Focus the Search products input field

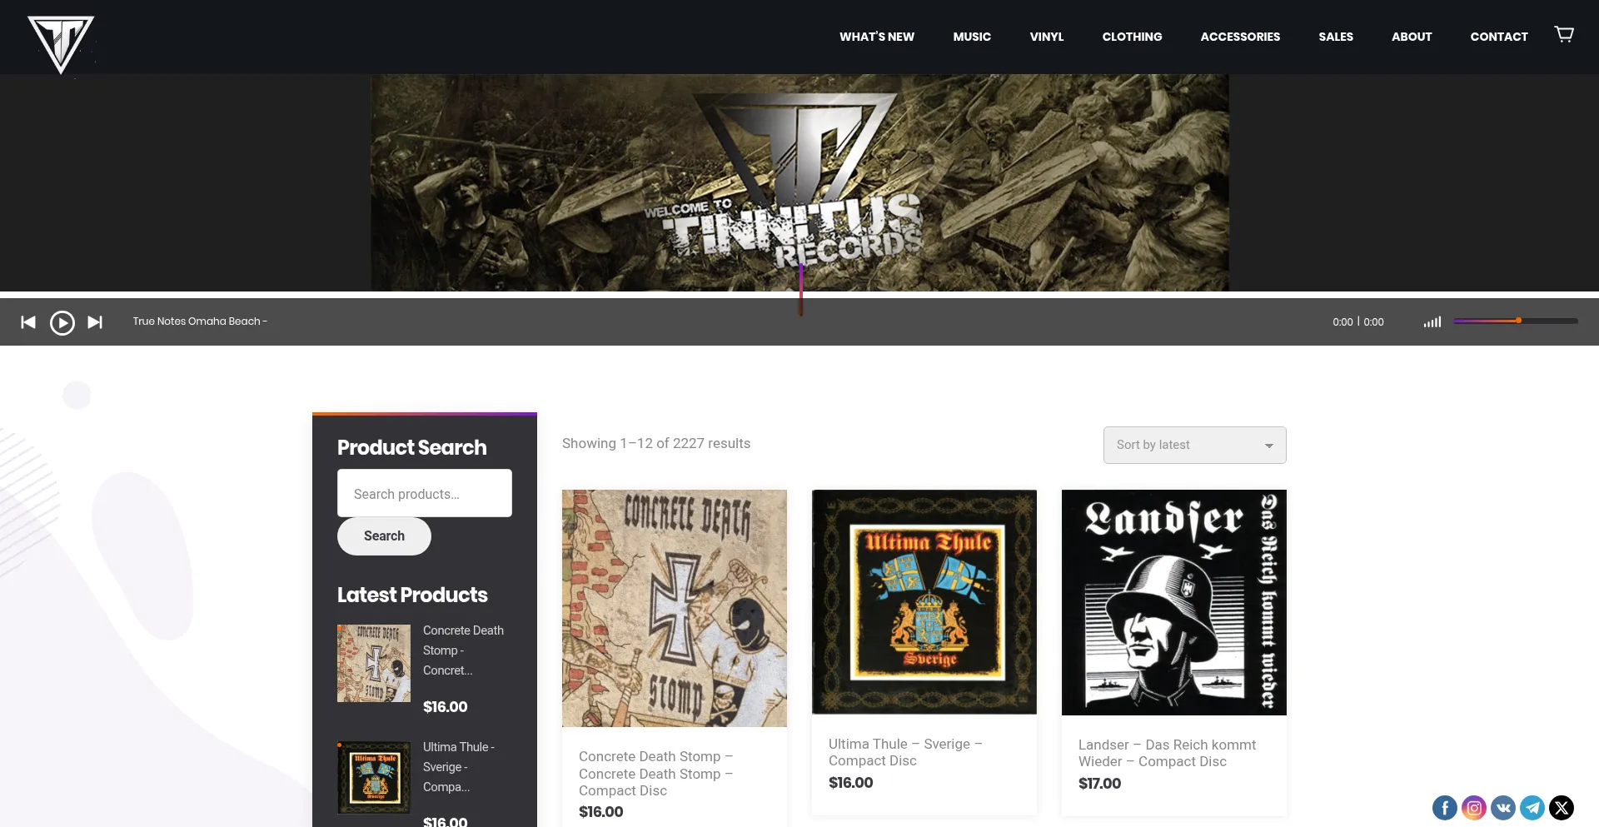[x=425, y=493]
